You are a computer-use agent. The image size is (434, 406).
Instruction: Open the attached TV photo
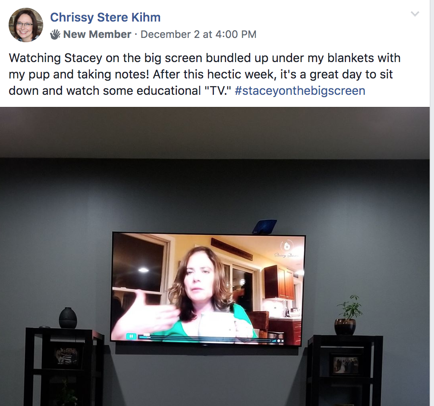(x=215, y=256)
